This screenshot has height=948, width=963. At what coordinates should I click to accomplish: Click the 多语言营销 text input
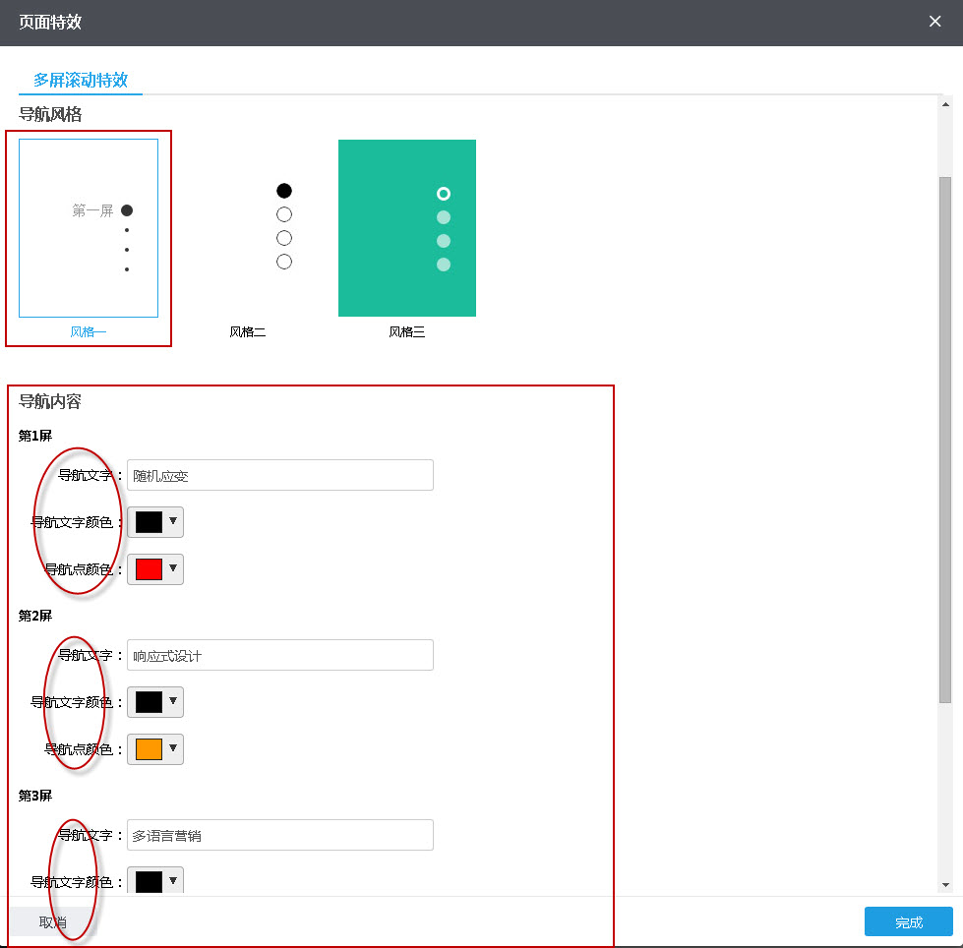280,835
